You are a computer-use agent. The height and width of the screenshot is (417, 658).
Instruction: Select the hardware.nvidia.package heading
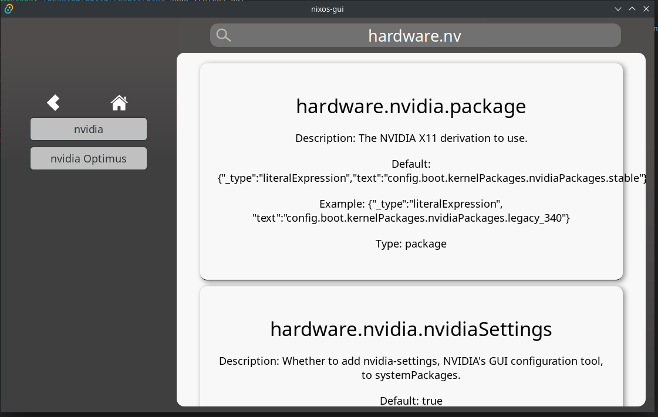pyautogui.click(x=411, y=106)
